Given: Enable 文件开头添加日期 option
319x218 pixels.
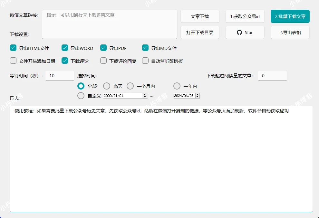Looking at the screenshot, I should coord(13,61).
